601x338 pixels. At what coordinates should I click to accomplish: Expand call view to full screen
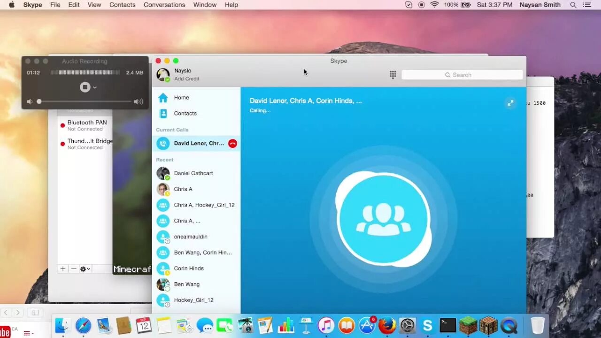coord(510,103)
